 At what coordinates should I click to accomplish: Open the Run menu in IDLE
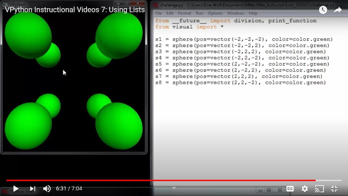pyautogui.click(x=199, y=13)
